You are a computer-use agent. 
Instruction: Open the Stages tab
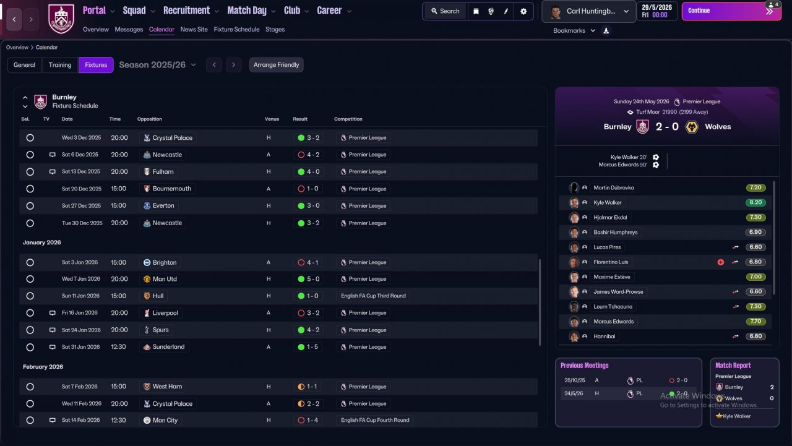(275, 29)
